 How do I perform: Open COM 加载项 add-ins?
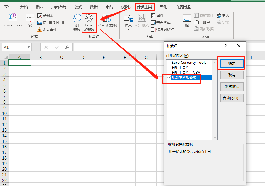107,21
